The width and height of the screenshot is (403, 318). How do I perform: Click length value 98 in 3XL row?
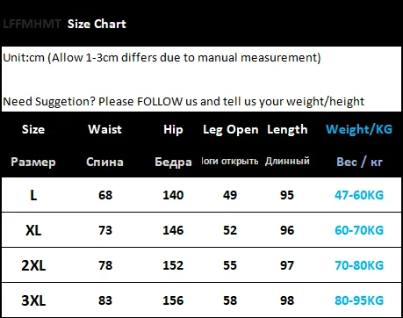click(x=287, y=300)
